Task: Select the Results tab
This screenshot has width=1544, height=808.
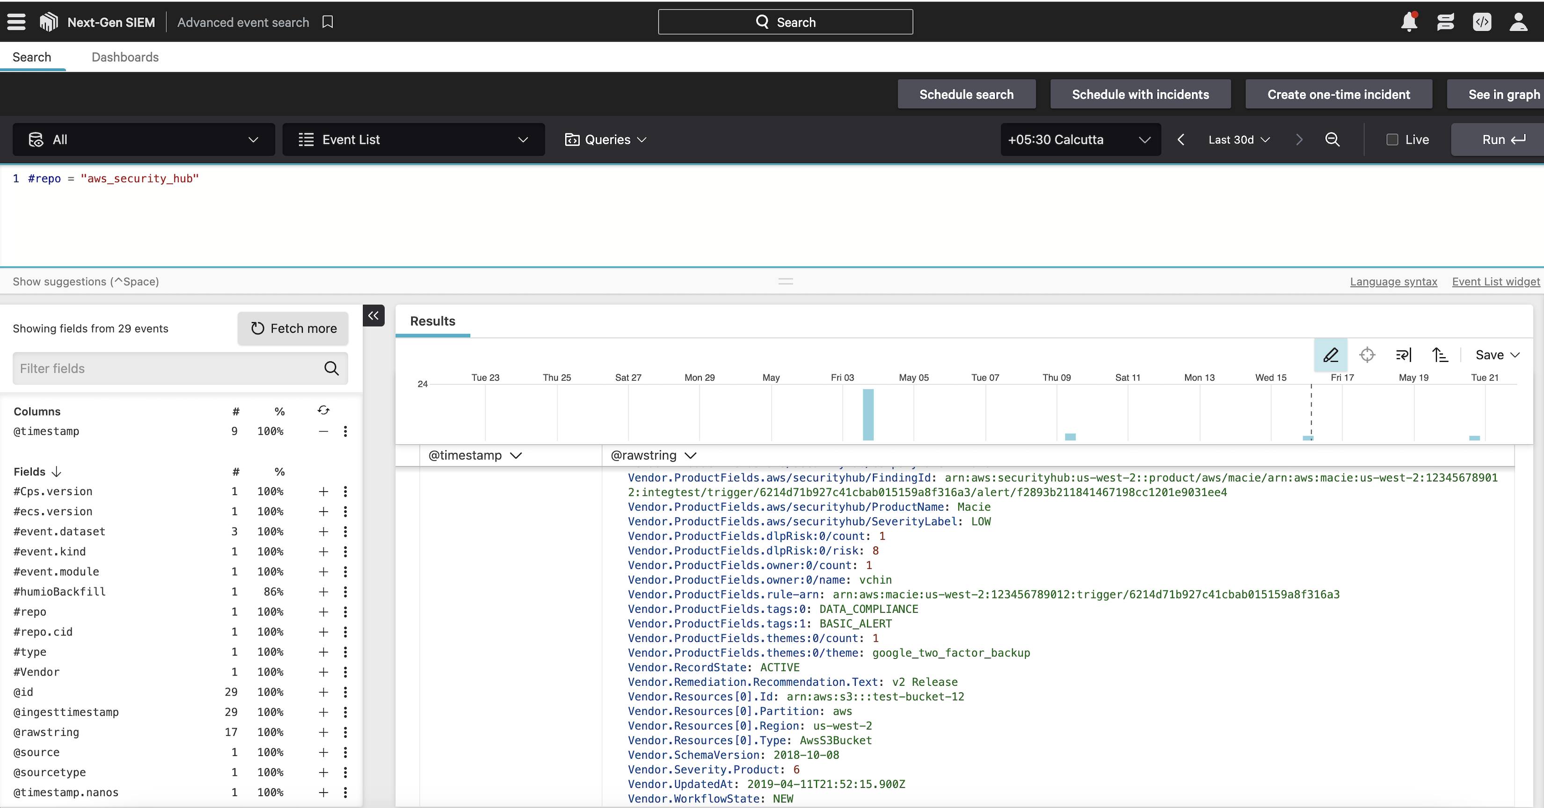Action: pyautogui.click(x=432, y=321)
